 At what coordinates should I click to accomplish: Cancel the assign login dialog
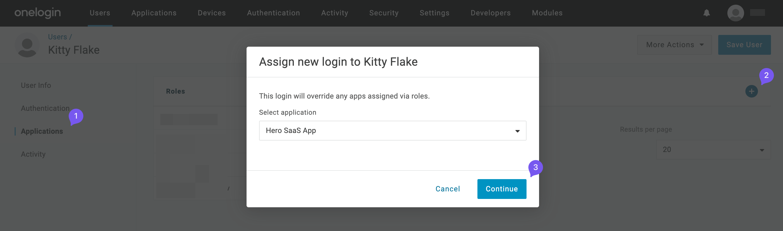pos(448,189)
